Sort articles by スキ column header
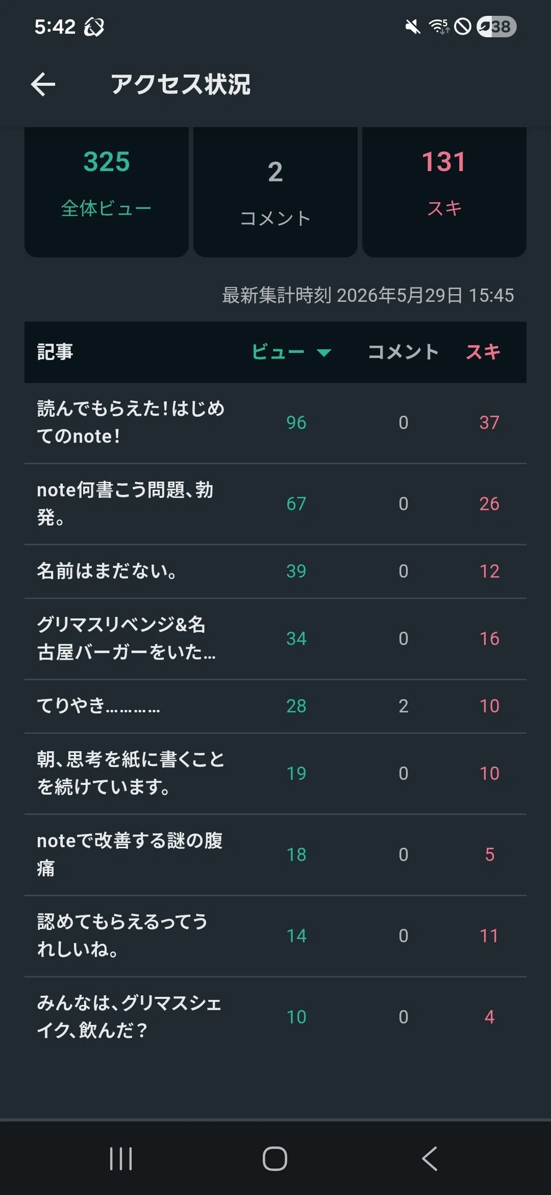The height and width of the screenshot is (1195, 551). 483,352
